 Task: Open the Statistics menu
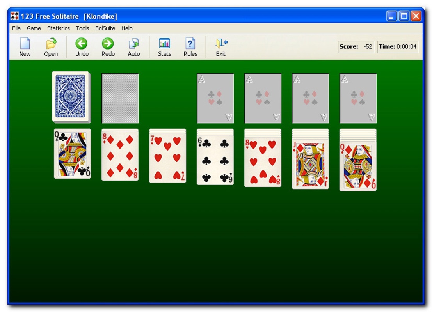click(x=59, y=28)
